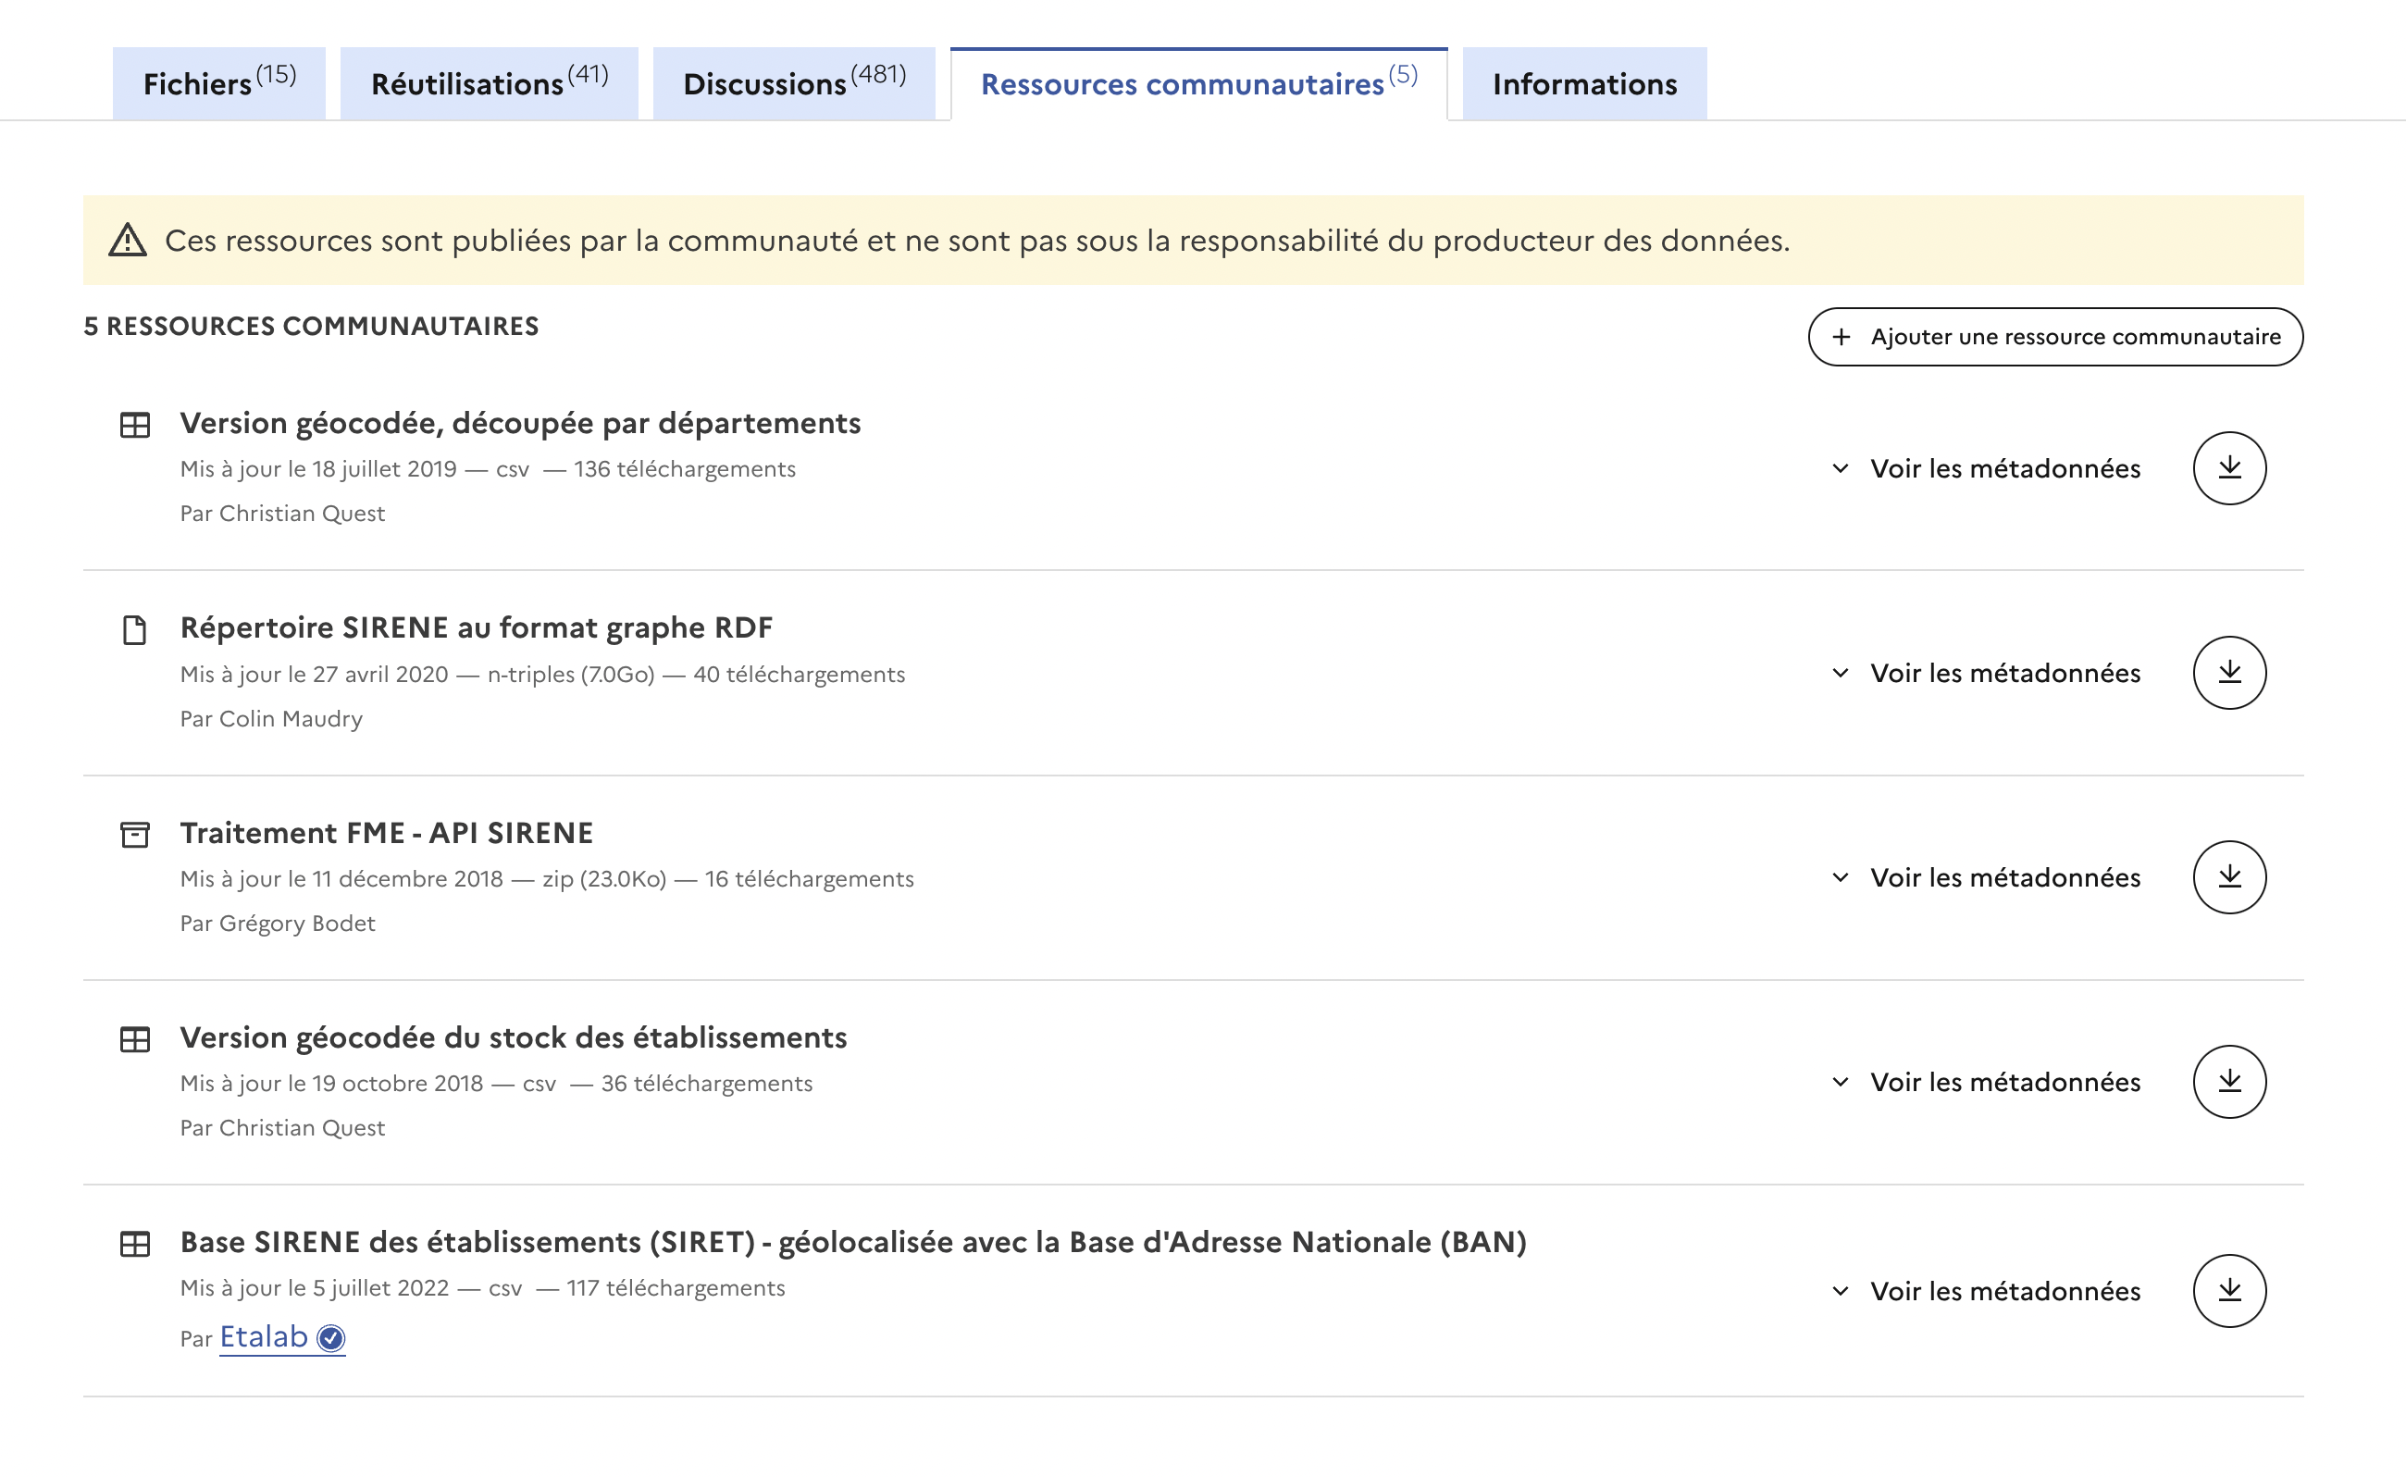Screen dimensions: 2406x1477
Task: Click the table icon beside Base SIRENE (SIRET)
Action: click(135, 1243)
